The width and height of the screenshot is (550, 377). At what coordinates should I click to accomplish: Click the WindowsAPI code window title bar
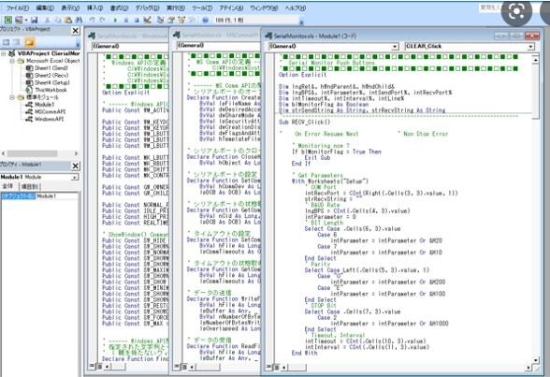tap(128, 36)
